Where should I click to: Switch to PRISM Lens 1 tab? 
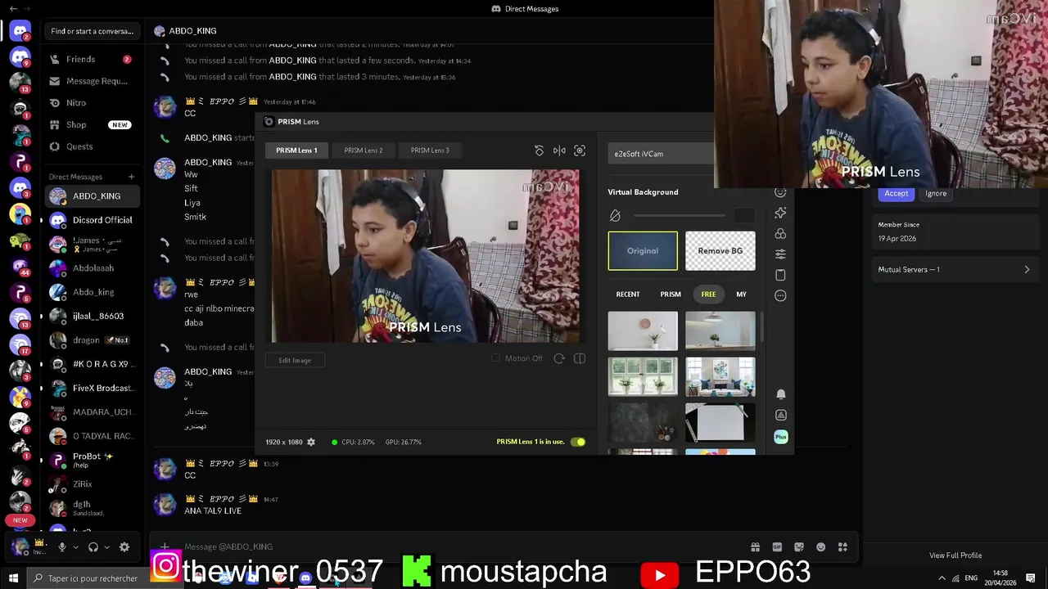point(296,151)
